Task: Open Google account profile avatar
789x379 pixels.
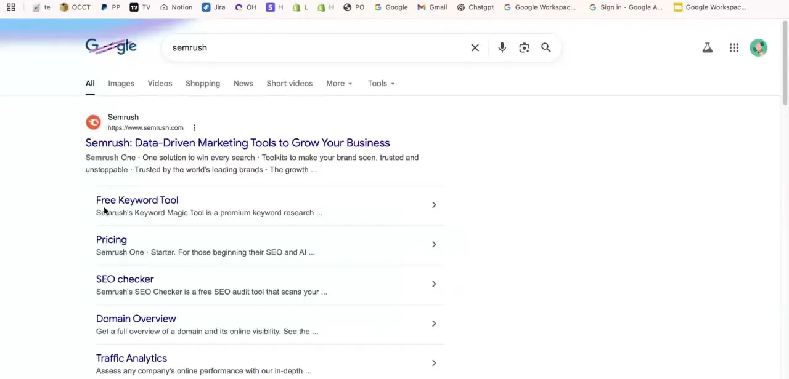Action: pos(759,47)
